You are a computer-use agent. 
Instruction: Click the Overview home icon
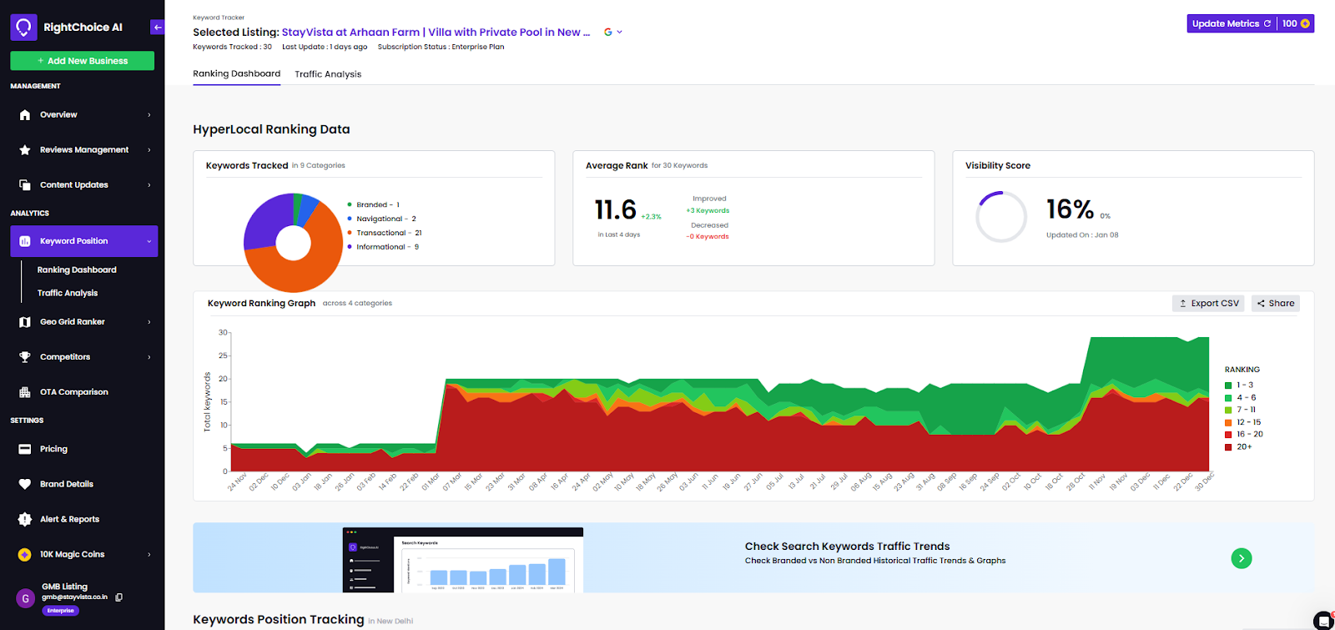point(25,115)
